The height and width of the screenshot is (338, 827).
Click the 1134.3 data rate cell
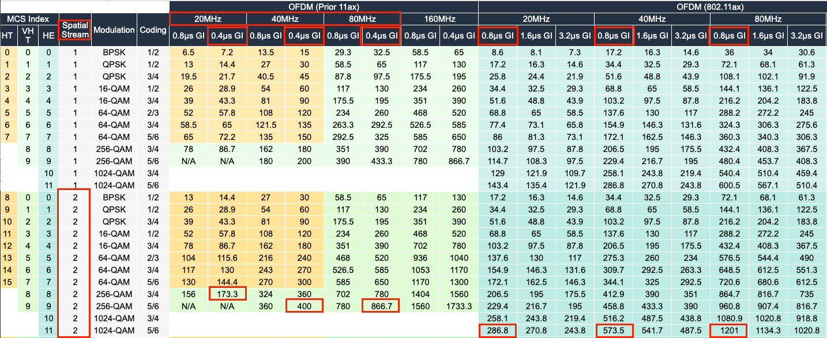(769, 331)
